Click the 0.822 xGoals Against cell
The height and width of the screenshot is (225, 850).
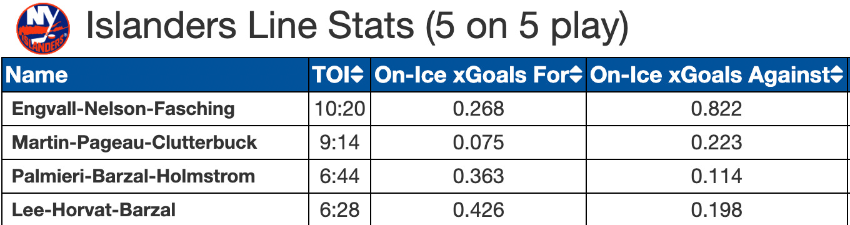point(717,109)
